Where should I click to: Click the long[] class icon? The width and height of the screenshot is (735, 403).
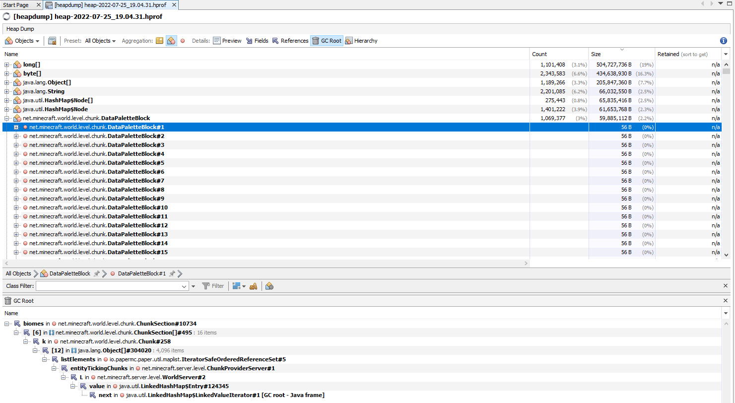[x=17, y=65]
